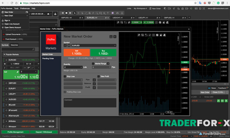Click the orange Sell 1.1000 button

point(77,53)
